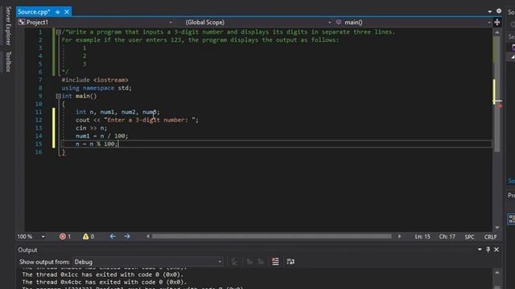Click the Output panel scrollbar up arrow

coord(497,273)
